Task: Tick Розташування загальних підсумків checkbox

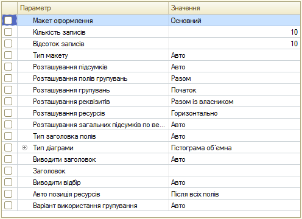Action: 8,125
